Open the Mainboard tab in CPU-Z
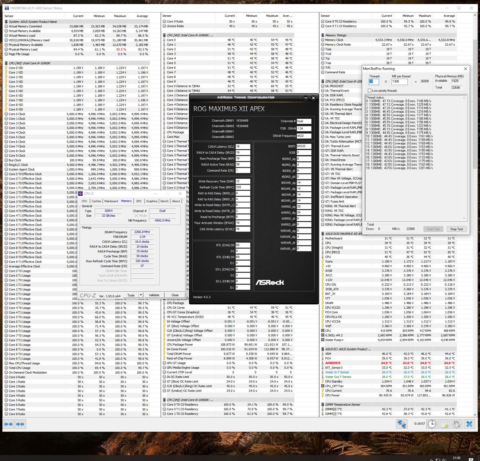Screen dimensions: 480x461 tap(111, 201)
